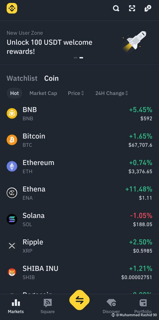Open the Solana SOL listing
The width and height of the screenshot is (159, 320).
click(79, 219)
